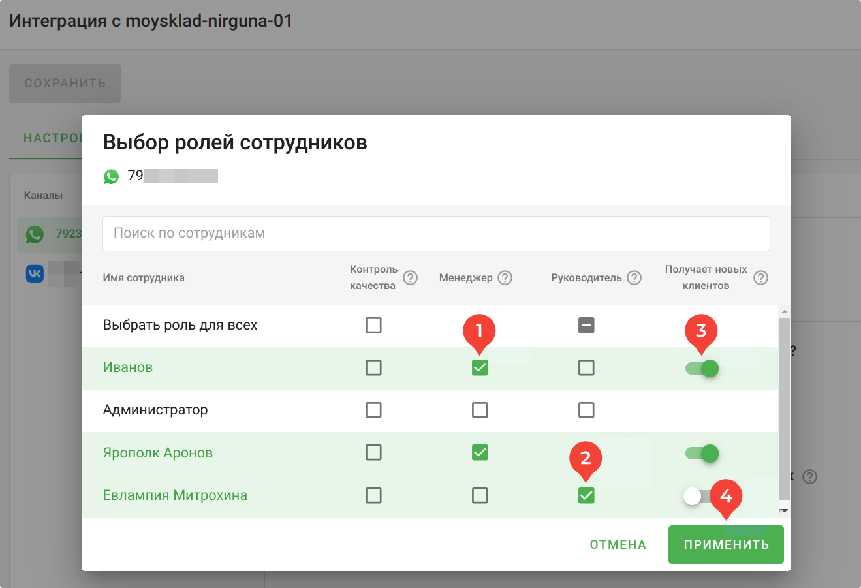Screen dimensions: 861x588
Task: Click help icon for Получает новых клиентов
Action: click(x=760, y=278)
